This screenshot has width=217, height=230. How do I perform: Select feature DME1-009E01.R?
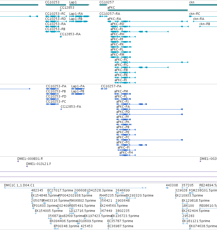[x=18, y=161]
